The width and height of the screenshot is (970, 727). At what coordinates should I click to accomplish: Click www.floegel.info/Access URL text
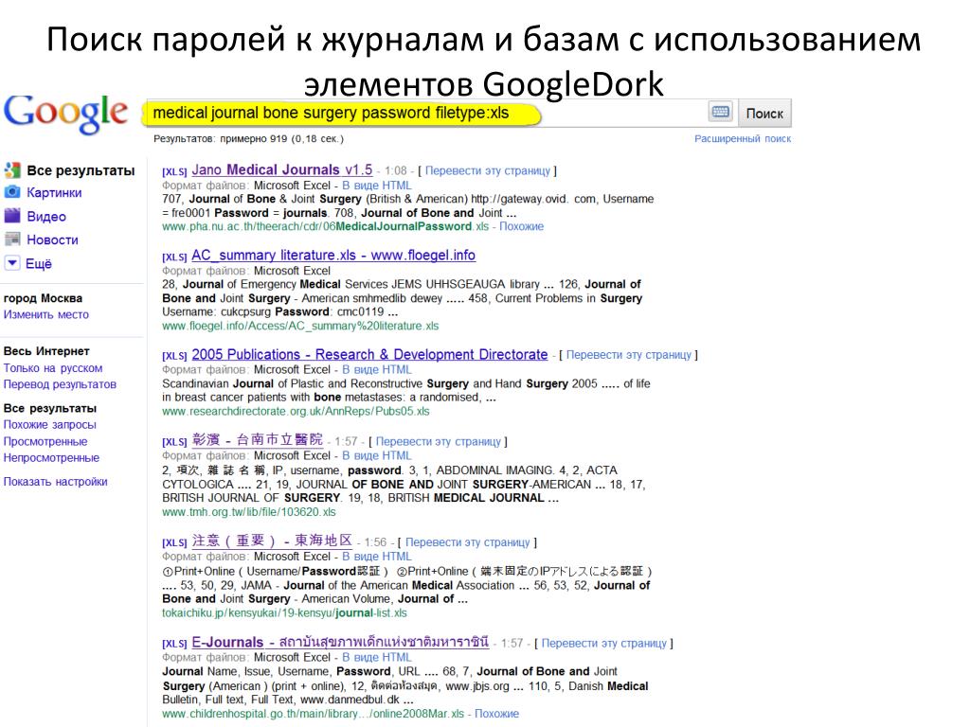point(300,326)
